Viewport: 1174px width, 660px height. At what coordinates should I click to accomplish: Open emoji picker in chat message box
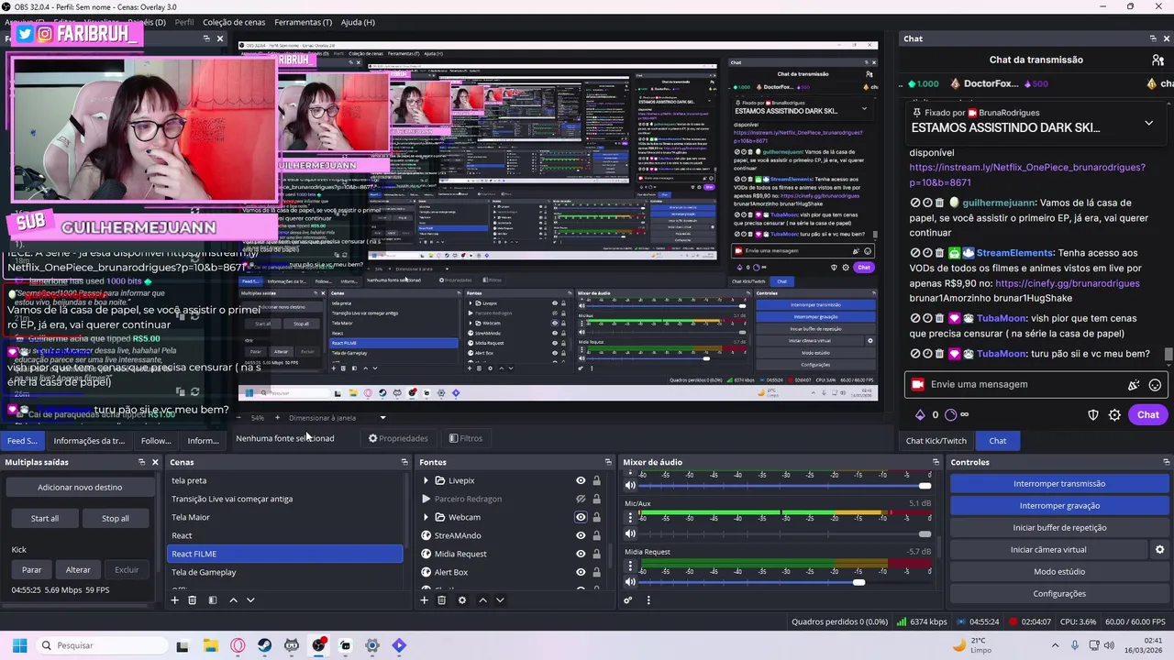coord(1155,385)
